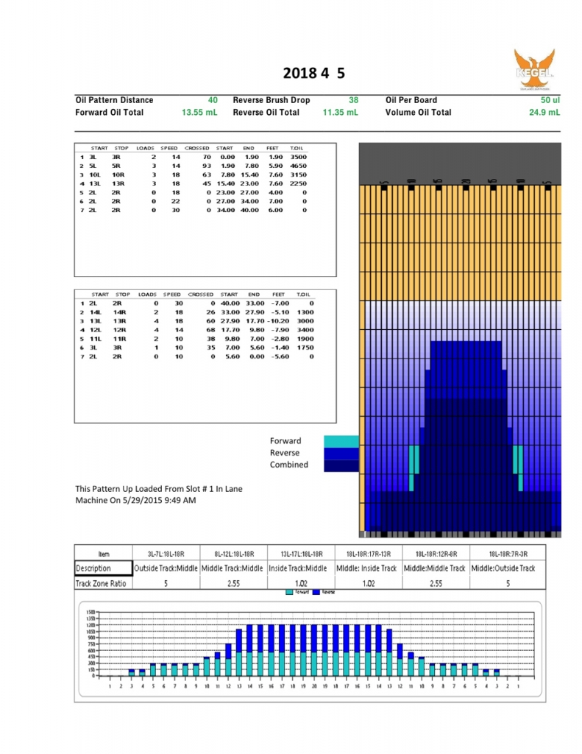The width and height of the screenshot is (582, 754).
Task: Select the "Reverse Brush Drop" label
Action: [x=272, y=100]
